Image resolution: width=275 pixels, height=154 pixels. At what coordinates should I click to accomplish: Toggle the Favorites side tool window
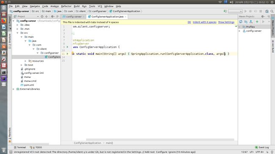pyautogui.click(x=10, y=135)
